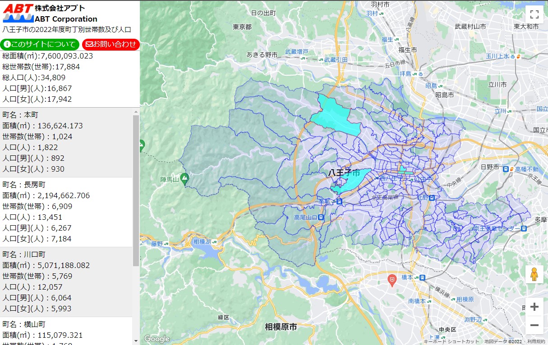Open キーボード ショートカット link

point(451,342)
